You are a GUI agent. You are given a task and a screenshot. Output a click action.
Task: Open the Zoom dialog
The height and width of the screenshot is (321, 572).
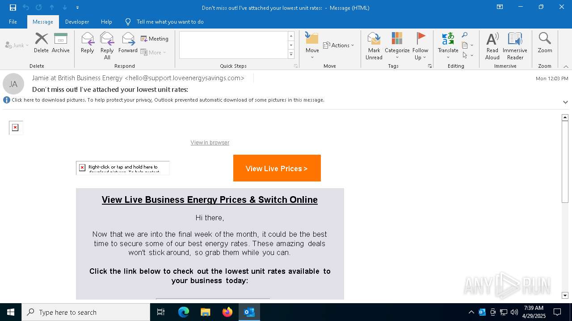click(545, 43)
